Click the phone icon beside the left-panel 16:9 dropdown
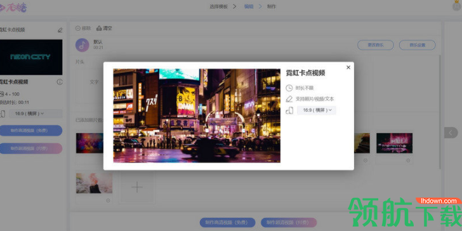 pyautogui.click(x=3, y=114)
